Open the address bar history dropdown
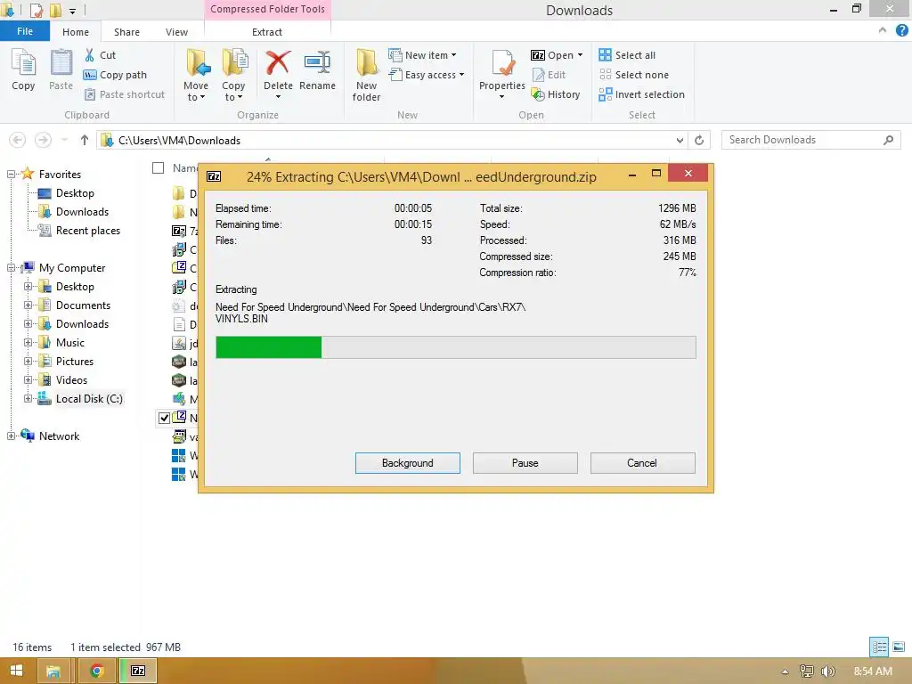This screenshot has width=912, height=684. click(x=680, y=140)
